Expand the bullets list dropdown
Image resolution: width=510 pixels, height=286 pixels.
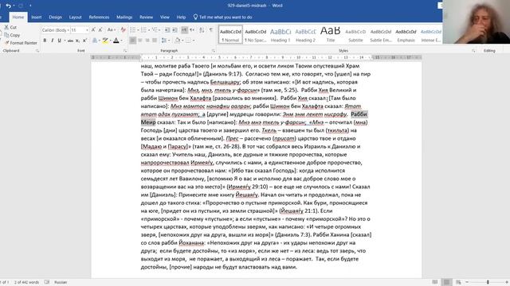(138, 30)
